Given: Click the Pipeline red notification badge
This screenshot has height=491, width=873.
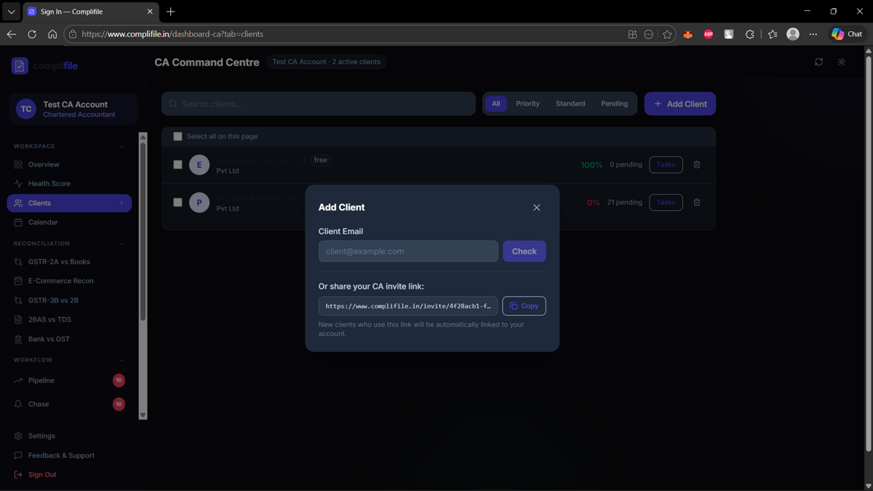Looking at the screenshot, I should (119, 380).
